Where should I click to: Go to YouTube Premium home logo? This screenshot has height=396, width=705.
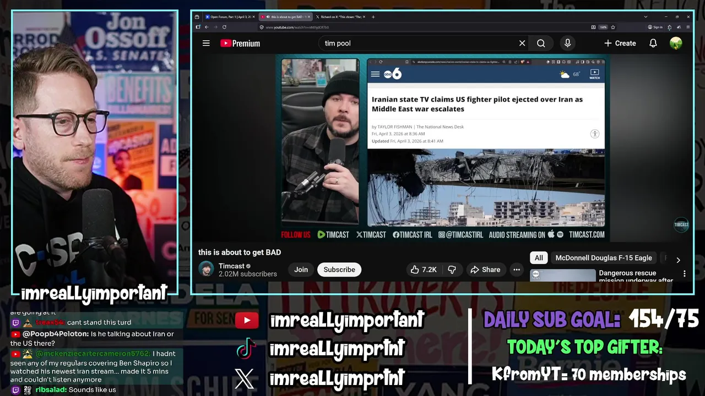point(240,43)
